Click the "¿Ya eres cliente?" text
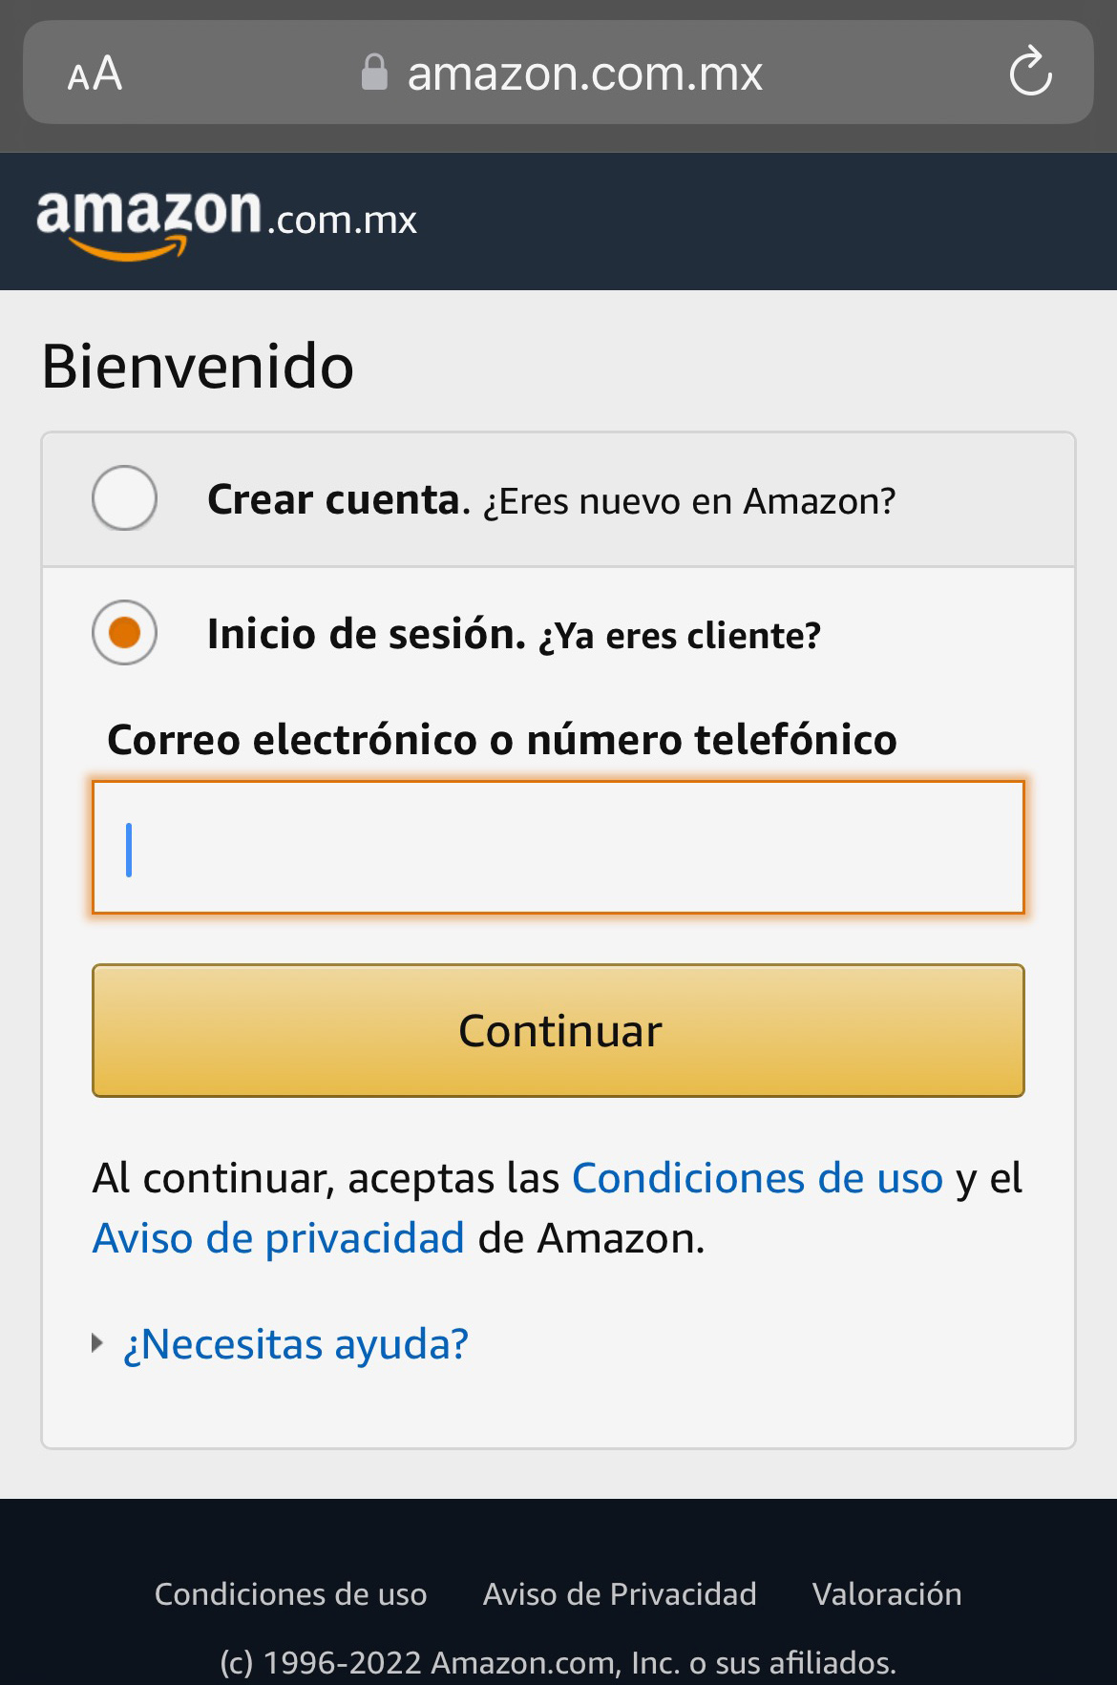 [x=680, y=636]
